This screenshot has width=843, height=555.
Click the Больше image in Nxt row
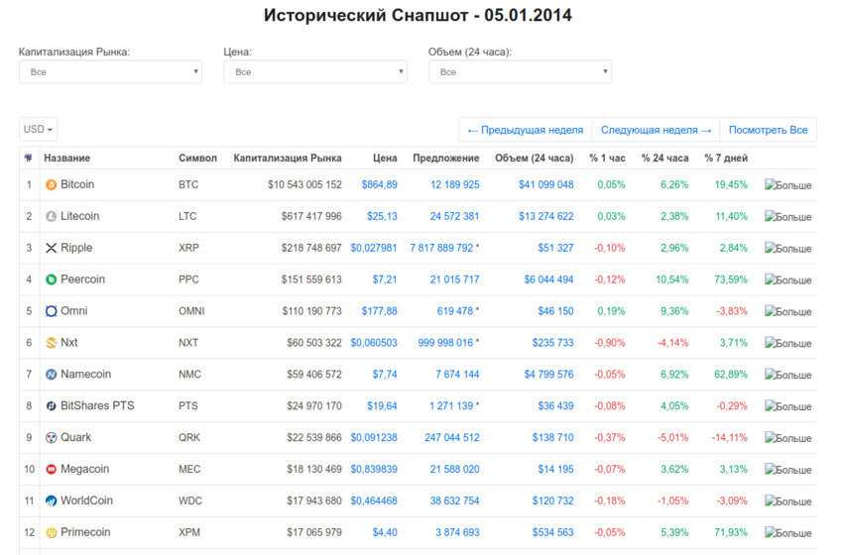(788, 343)
